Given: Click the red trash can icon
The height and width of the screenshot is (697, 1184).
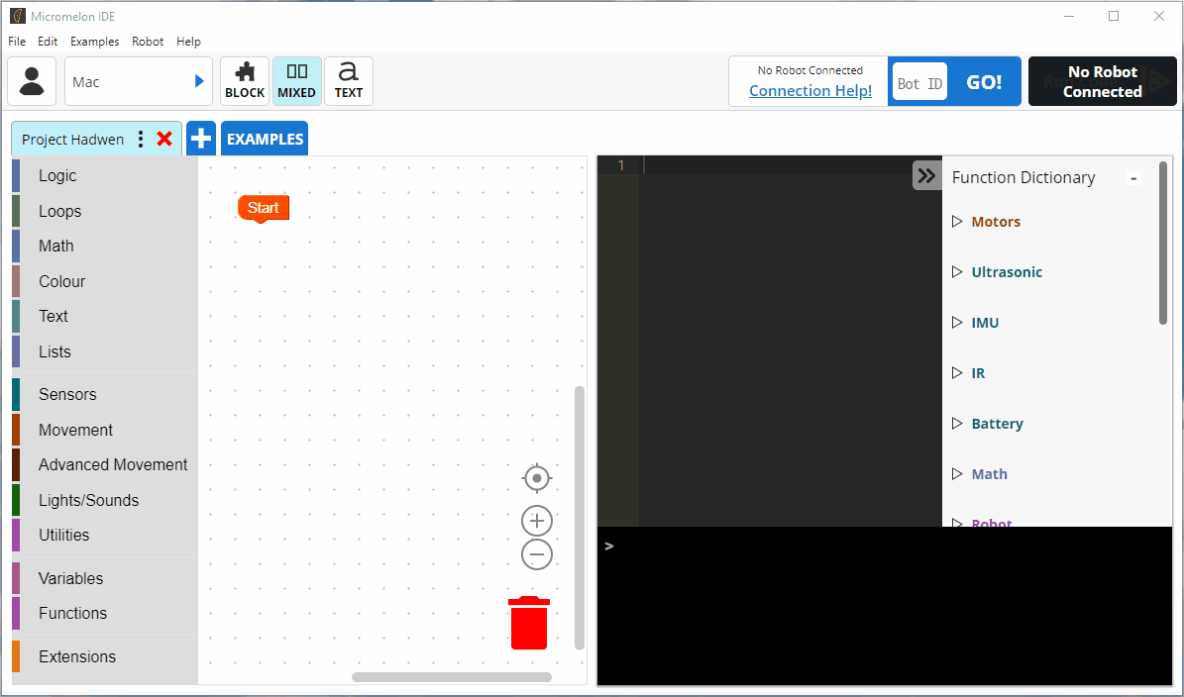Looking at the screenshot, I should 528,623.
